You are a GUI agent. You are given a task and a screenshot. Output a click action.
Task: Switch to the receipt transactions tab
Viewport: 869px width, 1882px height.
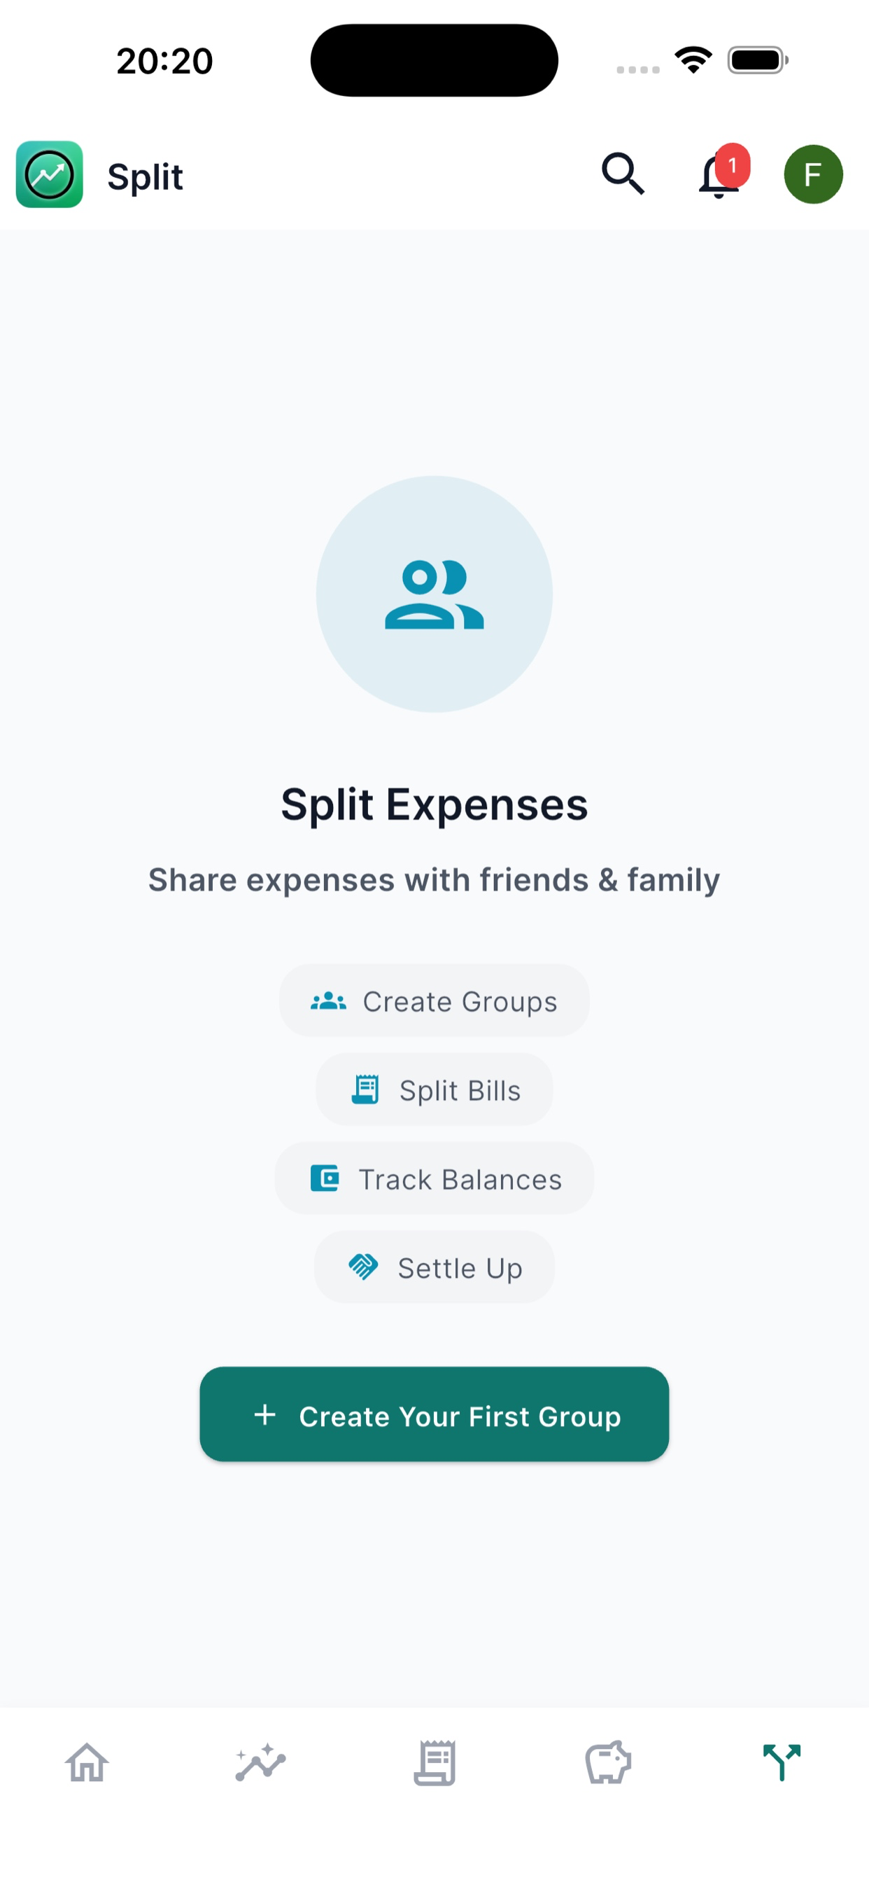pyautogui.click(x=434, y=1763)
